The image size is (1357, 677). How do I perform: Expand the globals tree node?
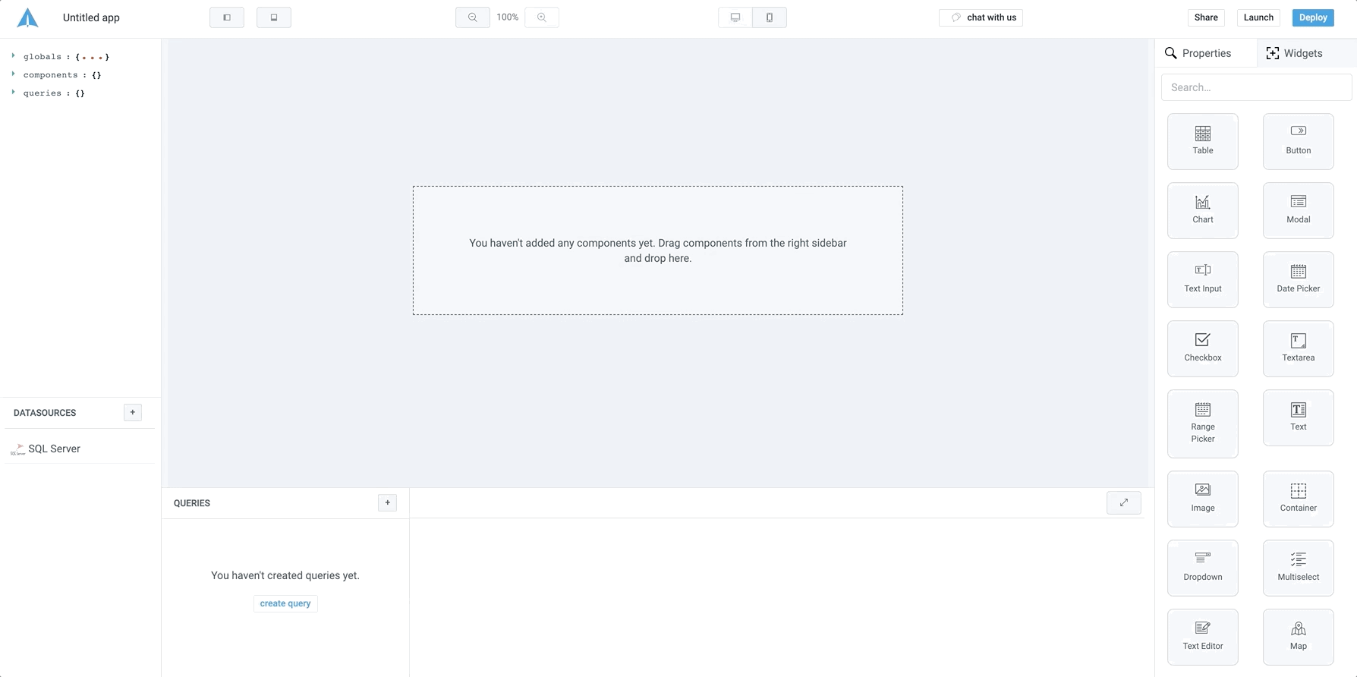(x=14, y=56)
